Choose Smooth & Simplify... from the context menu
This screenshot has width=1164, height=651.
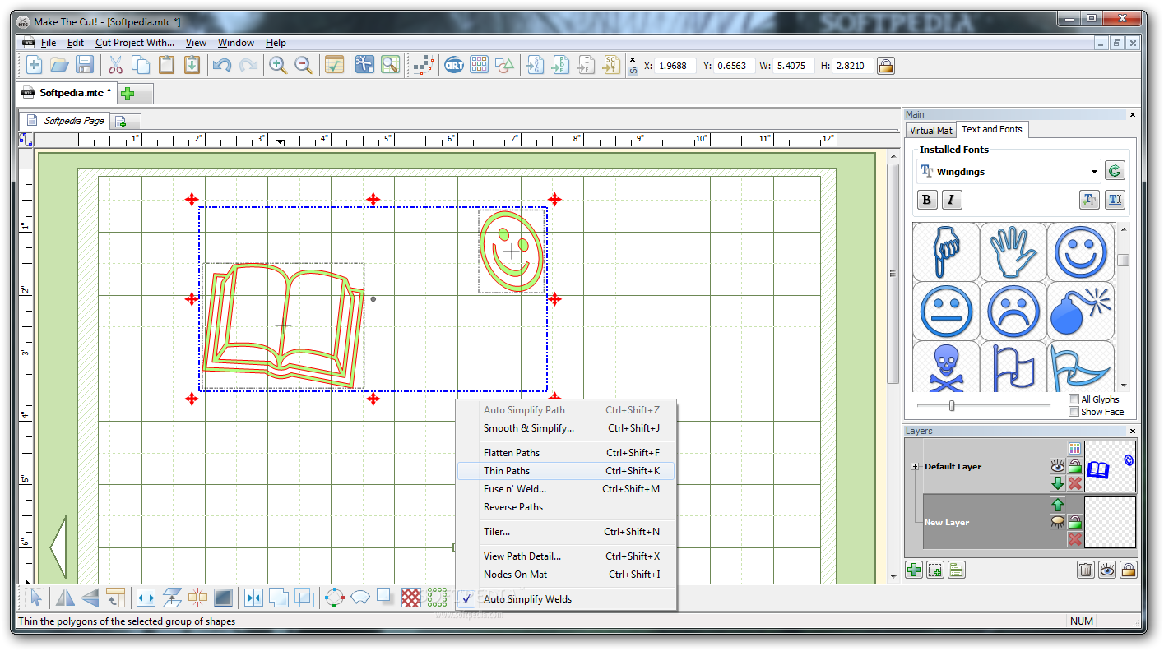pos(566,428)
